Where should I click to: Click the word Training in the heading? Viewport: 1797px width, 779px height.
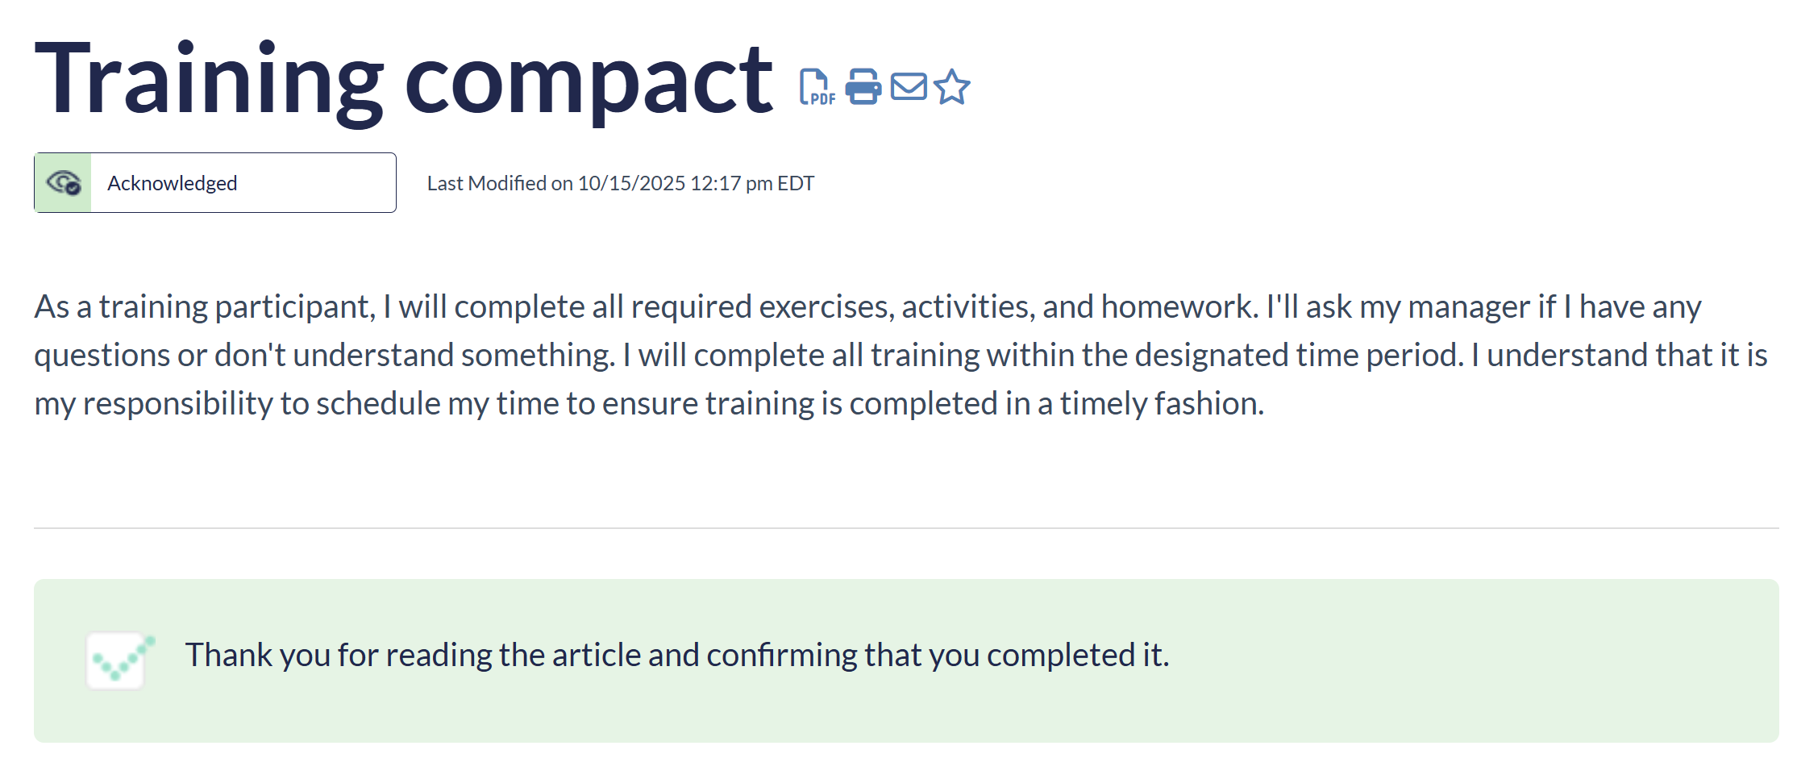(x=208, y=81)
